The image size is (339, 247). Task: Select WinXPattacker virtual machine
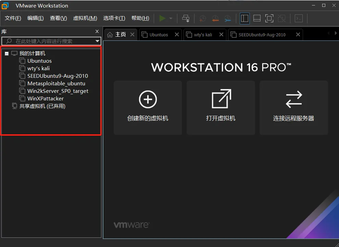46,99
